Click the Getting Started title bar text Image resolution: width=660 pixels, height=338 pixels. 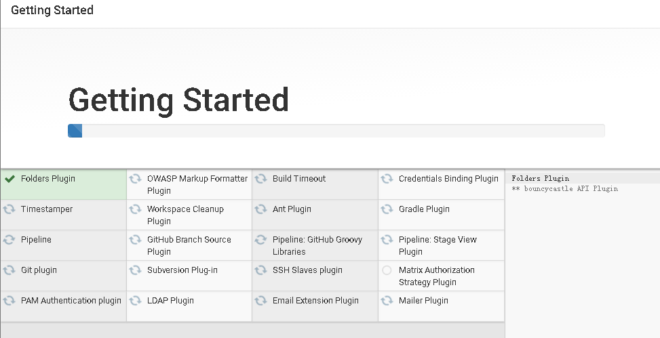[52, 11]
